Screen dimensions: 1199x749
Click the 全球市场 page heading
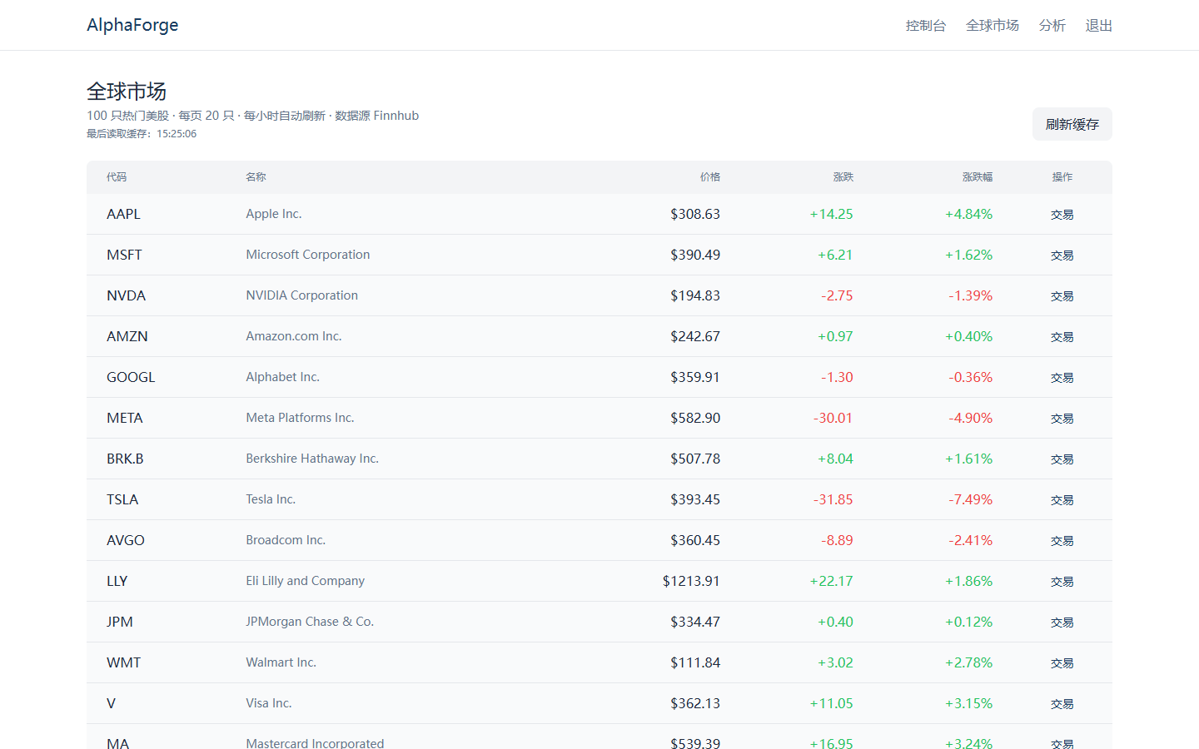[127, 92]
